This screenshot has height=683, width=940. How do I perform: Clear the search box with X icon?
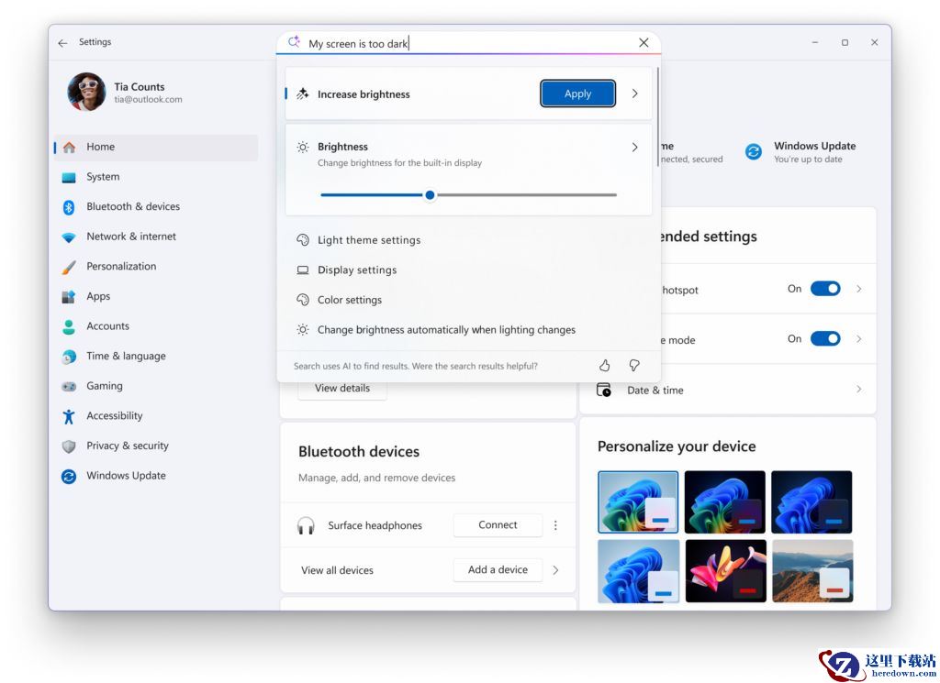click(643, 43)
